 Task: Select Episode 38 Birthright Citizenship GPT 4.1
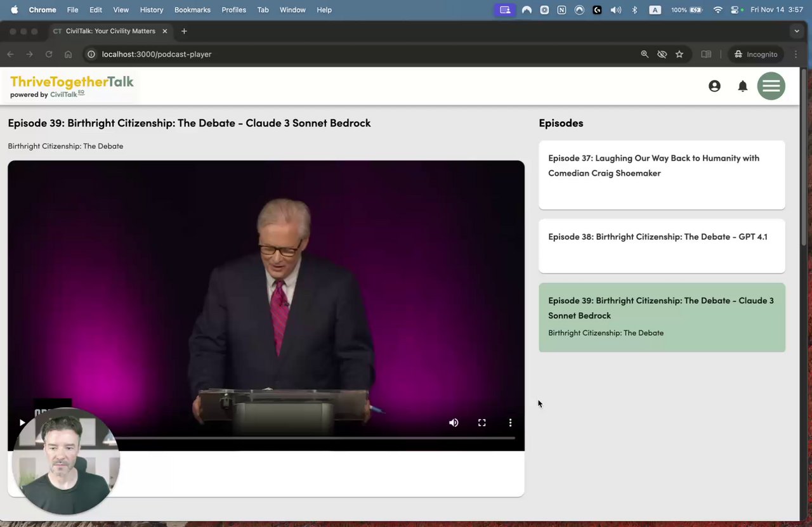pyautogui.click(x=662, y=246)
